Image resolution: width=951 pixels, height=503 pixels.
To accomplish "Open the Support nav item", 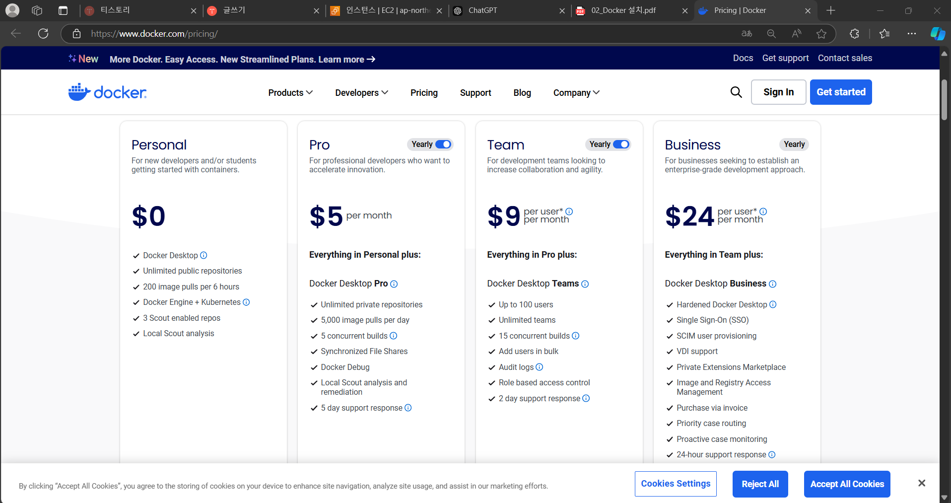I will point(475,93).
